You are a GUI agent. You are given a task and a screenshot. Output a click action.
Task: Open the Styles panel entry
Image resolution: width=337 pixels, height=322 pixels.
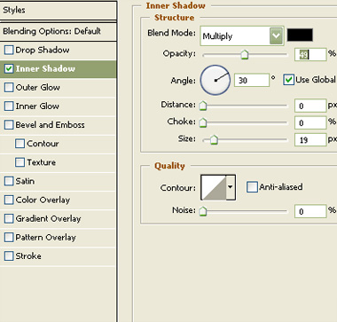coord(59,10)
